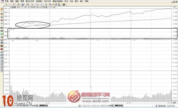Screen dimensions: 178x108
Task: Open the 技术分析 menu
Action: pyautogui.click(x=48, y=1)
